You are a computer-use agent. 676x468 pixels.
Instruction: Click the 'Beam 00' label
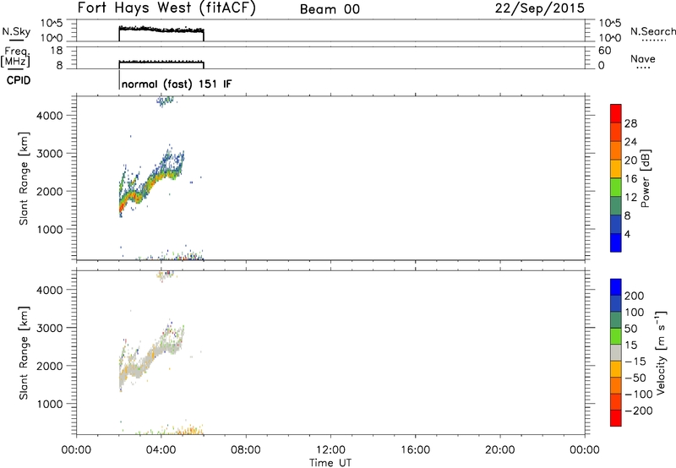pos(330,9)
